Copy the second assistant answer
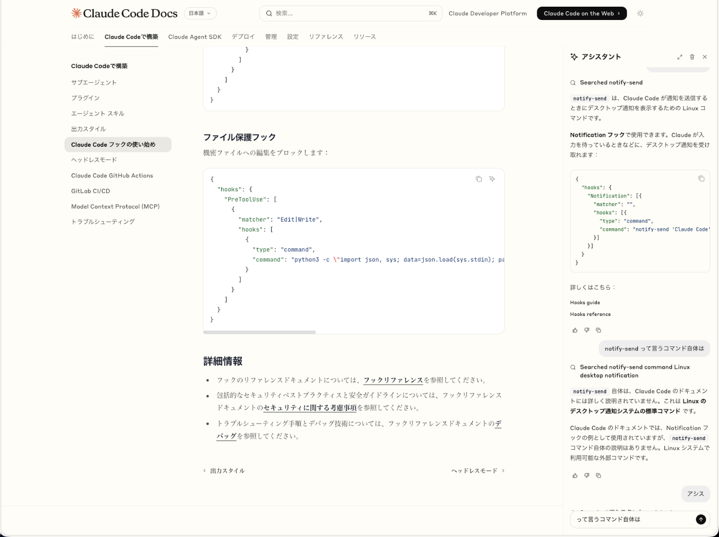The width and height of the screenshot is (719, 537). (x=598, y=475)
